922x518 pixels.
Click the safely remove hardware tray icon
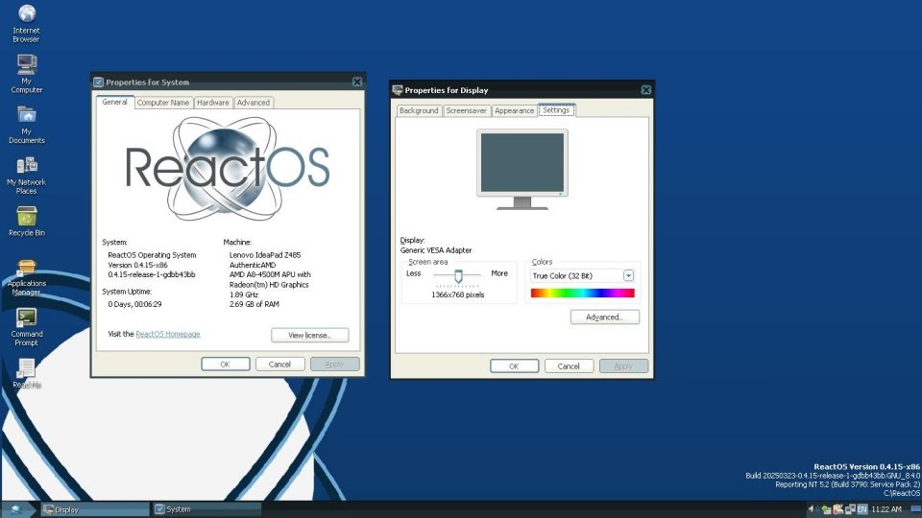pos(826,509)
